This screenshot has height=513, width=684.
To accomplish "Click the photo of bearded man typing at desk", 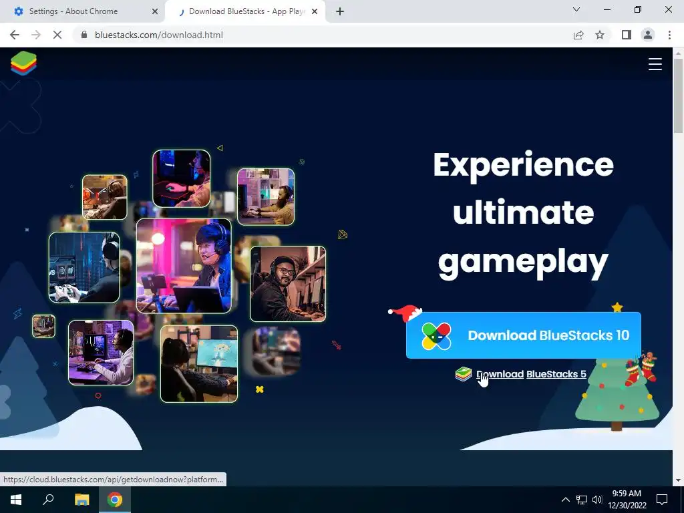I will point(266,197).
